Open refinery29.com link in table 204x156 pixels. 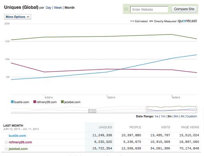point(20,142)
